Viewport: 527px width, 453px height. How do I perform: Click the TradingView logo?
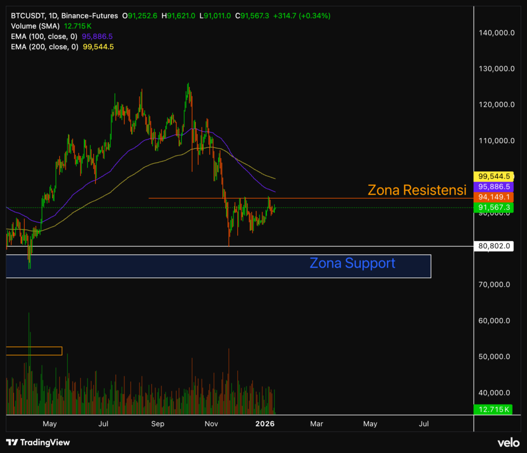(x=38, y=442)
